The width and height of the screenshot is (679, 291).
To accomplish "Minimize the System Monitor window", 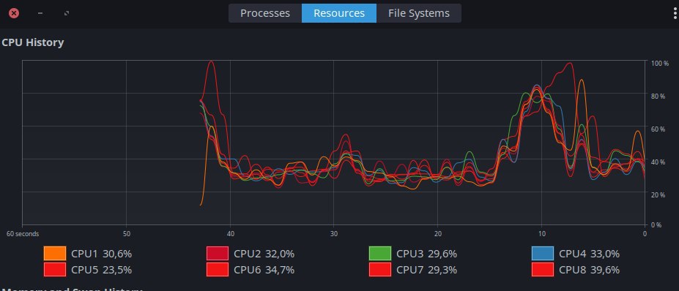I will [40, 13].
